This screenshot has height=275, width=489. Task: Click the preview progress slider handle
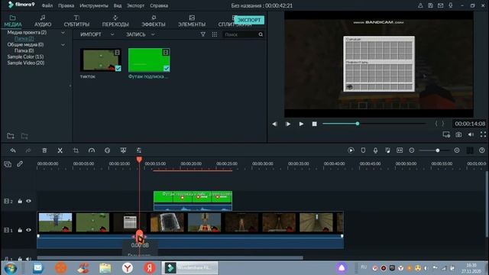pos(358,124)
